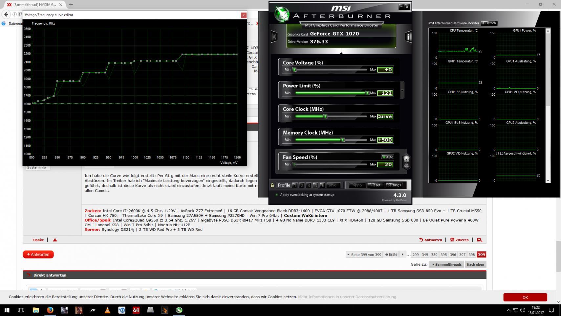
Task: Go to forum page 397
Action: (x=462, y=255)
